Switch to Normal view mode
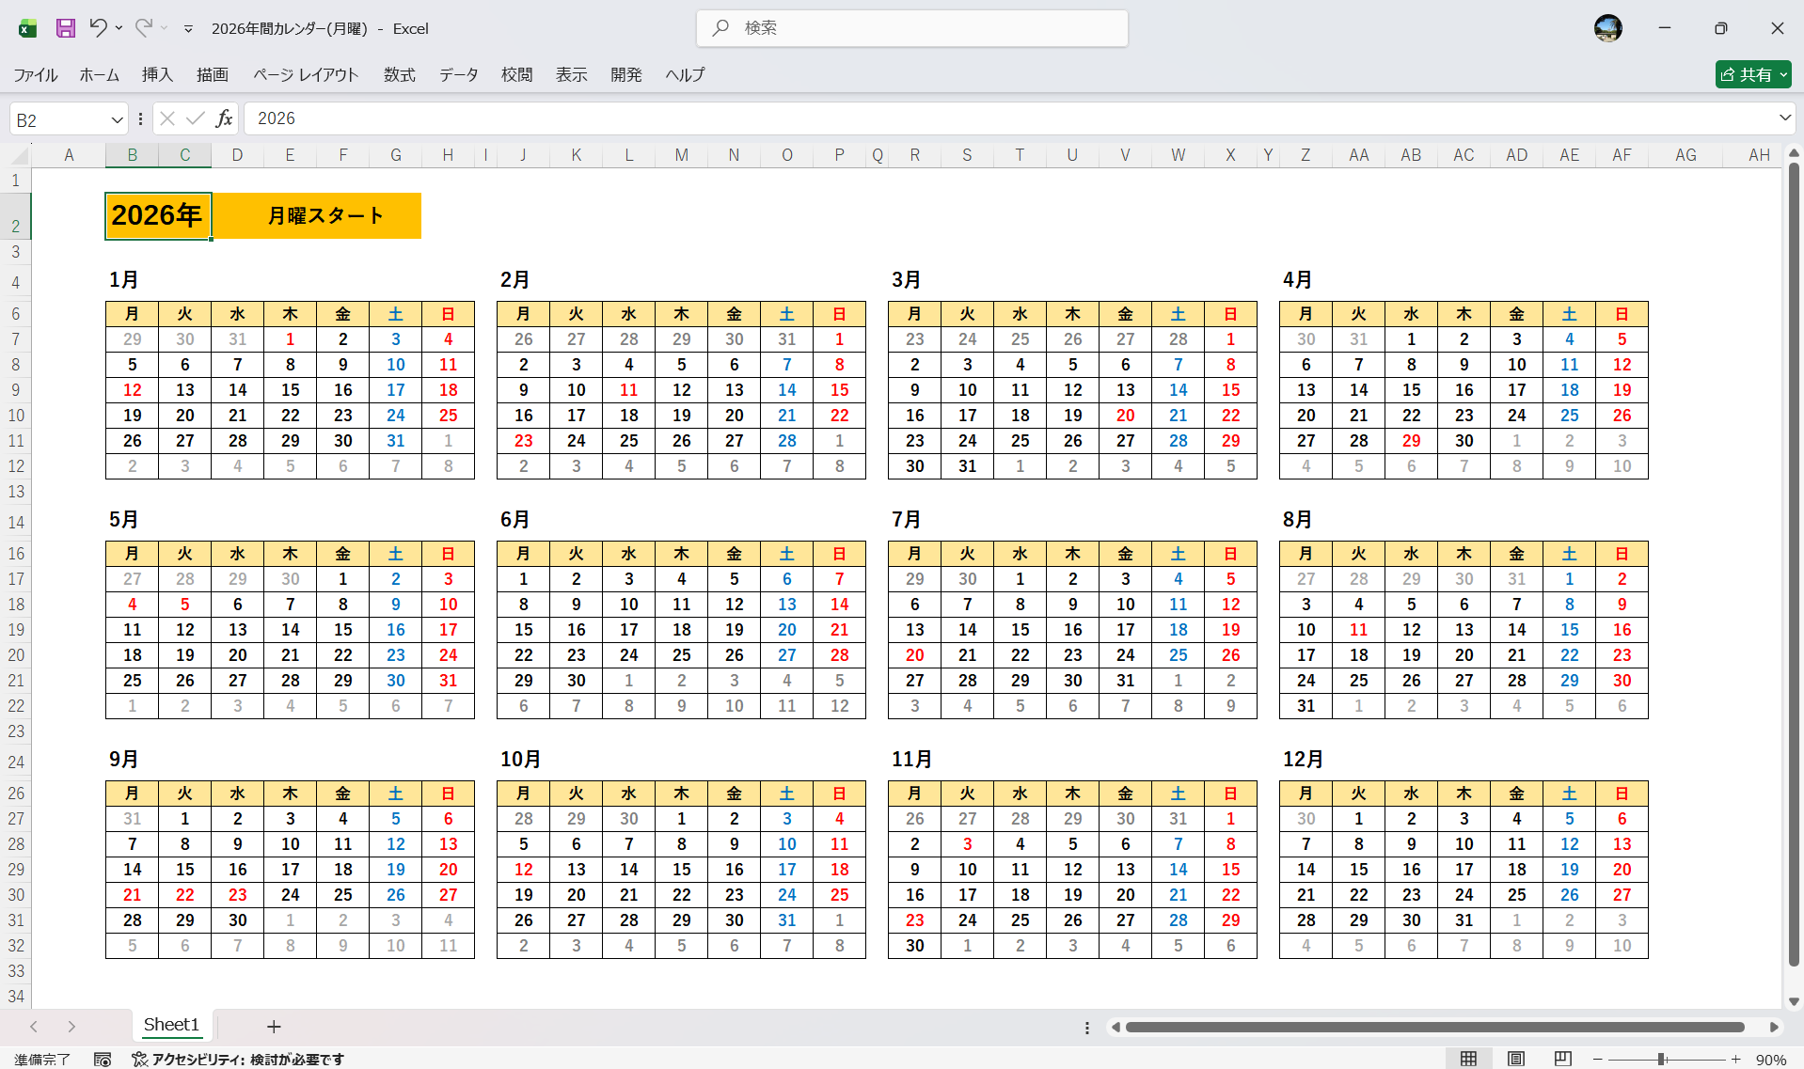 click(1468, 1060)
